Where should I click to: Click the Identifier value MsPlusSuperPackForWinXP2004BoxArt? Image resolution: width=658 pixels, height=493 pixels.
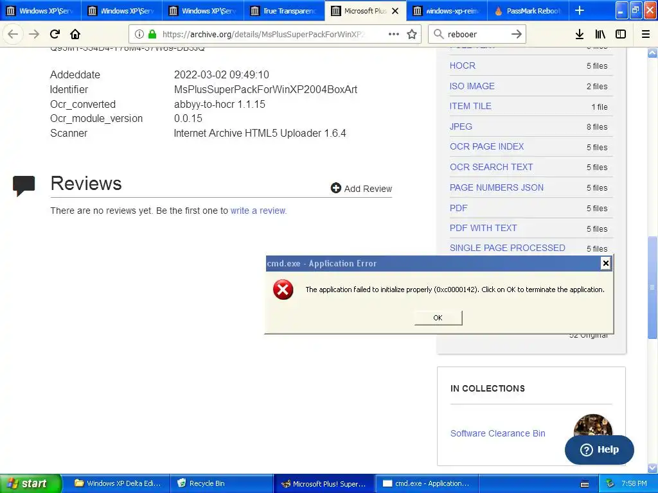tap(265, 89)
